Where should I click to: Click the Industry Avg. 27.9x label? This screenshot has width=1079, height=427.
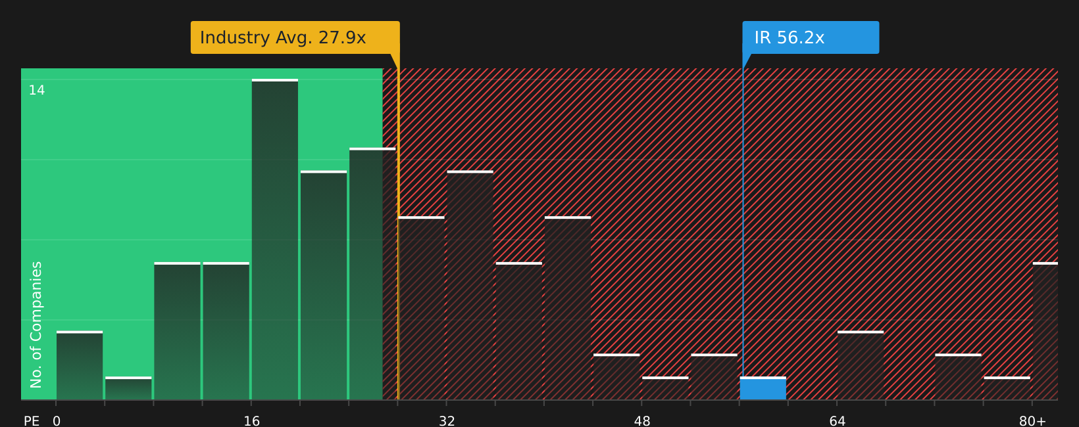pyautogui.click(x=295, y=37)
